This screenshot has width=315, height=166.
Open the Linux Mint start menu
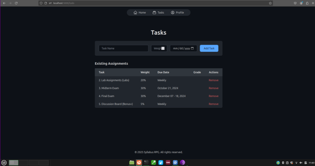pyautogui.click(x=4, y=162)
